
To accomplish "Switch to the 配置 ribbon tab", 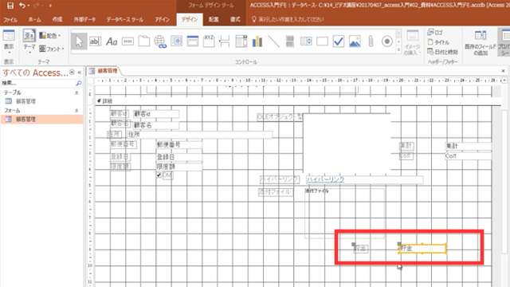I will 214,19.
